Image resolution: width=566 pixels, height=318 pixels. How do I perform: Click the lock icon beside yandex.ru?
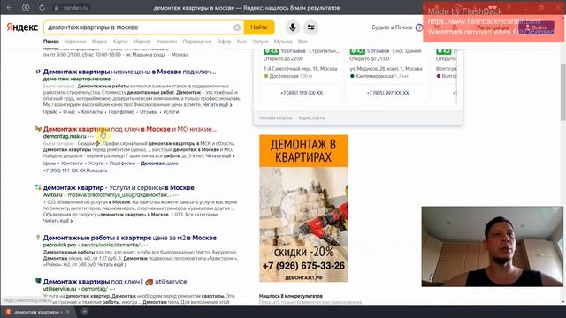(x=57, y=8)
